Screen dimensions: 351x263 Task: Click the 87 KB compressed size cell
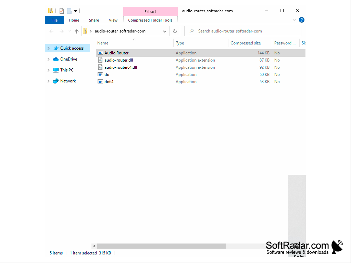[x=264, y=60]
